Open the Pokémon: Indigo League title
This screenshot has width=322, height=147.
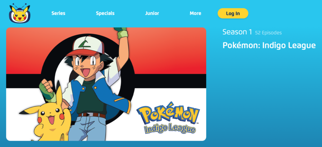pos(269,45)
